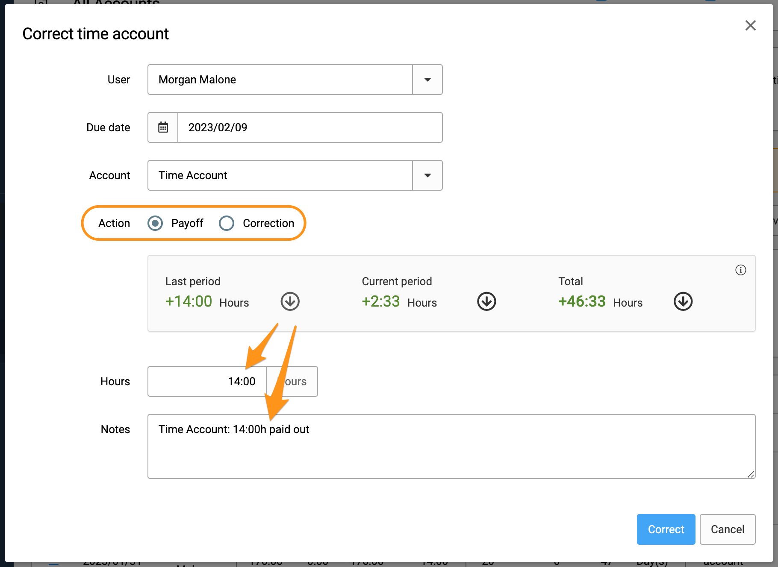Click into the Notes text area
The image size is (778, 567).
click(451, 446)
